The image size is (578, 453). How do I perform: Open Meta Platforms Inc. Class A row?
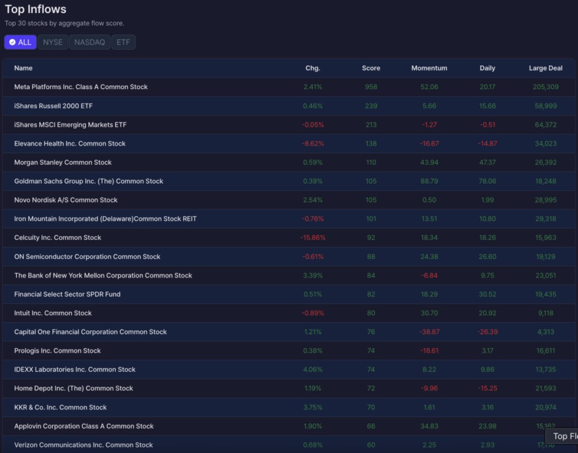pos(288,87)
